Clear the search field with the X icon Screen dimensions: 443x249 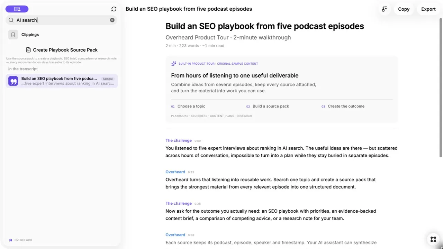tap(112, 20)
